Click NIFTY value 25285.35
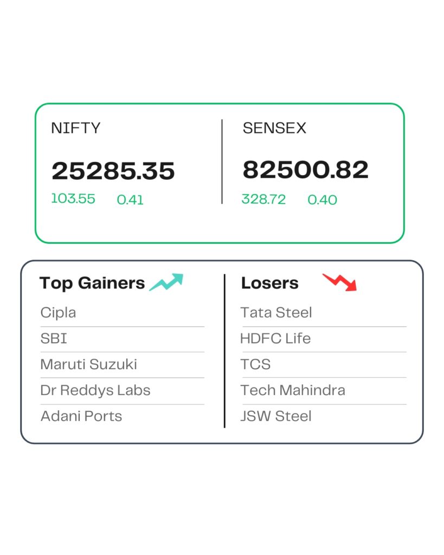 point(113,171)
